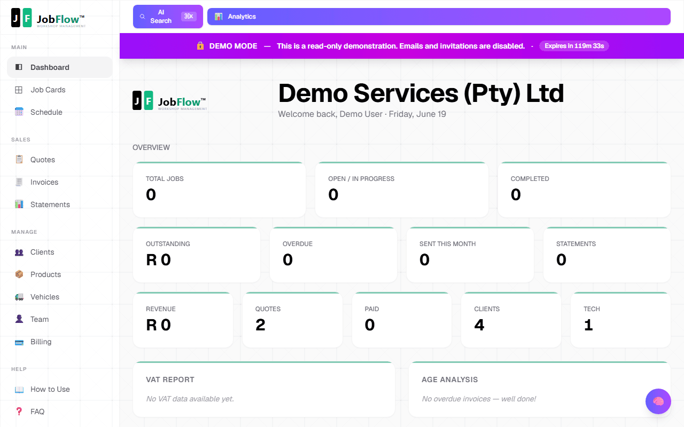
Task: Click the Team person icon
Action: pyautogui.click(x=19, y=319)
